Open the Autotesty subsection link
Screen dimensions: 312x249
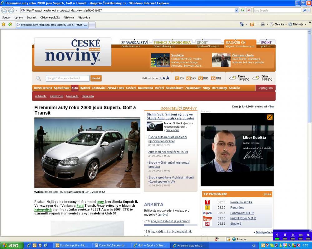point(41,96)
